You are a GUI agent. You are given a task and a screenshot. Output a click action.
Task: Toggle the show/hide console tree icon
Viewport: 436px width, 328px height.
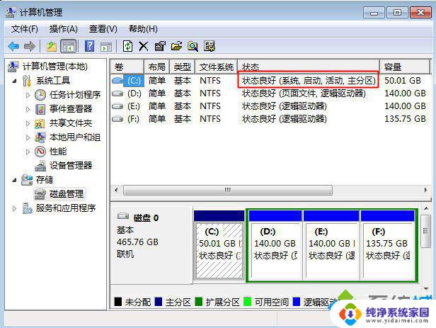coord(68,46)
